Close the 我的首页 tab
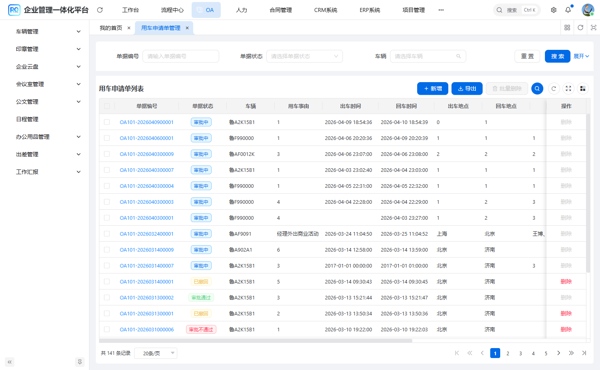 (129, 28)
